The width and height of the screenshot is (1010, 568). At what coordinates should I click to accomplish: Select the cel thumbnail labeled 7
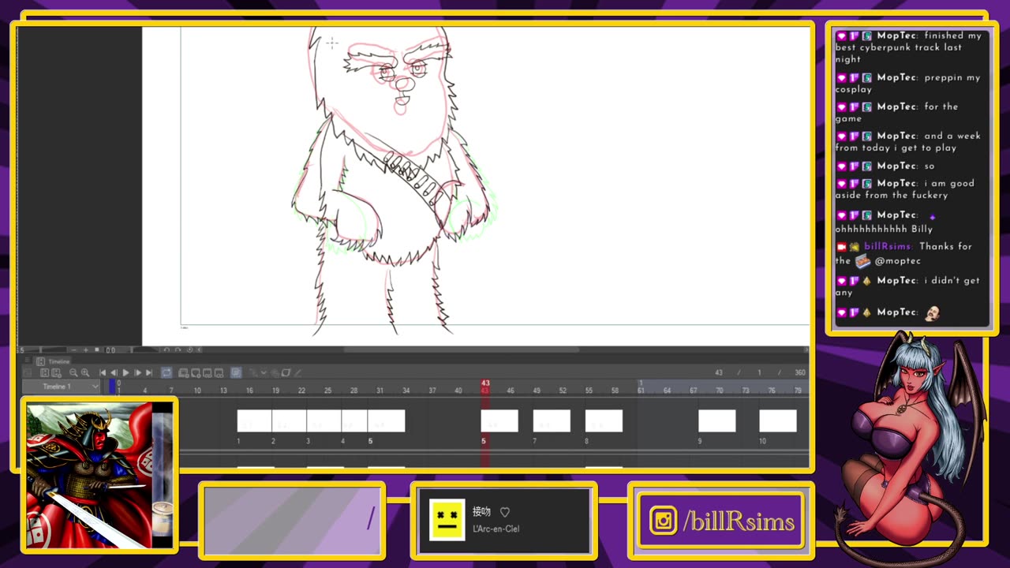point(552,420)
